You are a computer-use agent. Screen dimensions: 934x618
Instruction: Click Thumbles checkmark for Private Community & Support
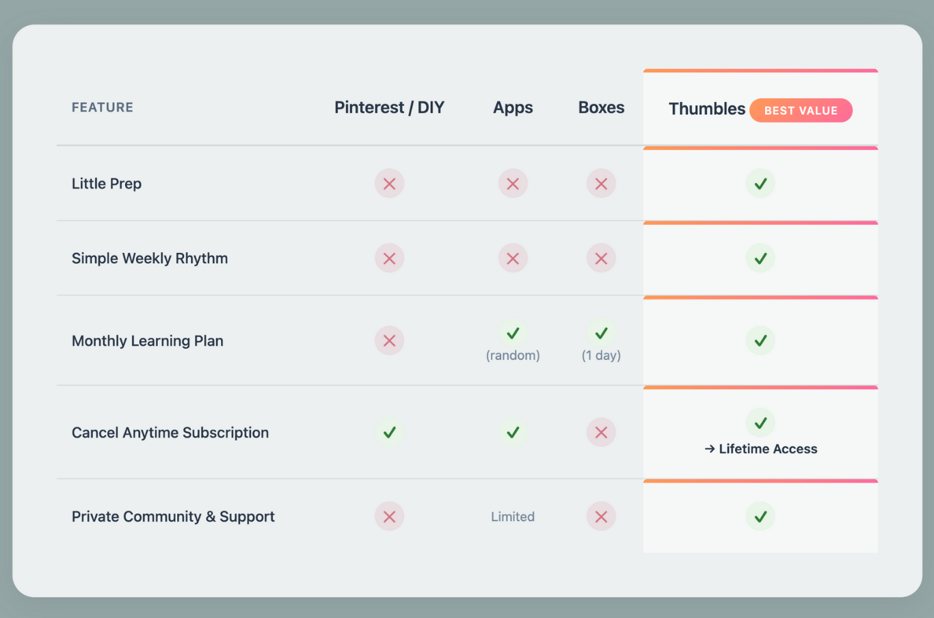click(760, 517)
